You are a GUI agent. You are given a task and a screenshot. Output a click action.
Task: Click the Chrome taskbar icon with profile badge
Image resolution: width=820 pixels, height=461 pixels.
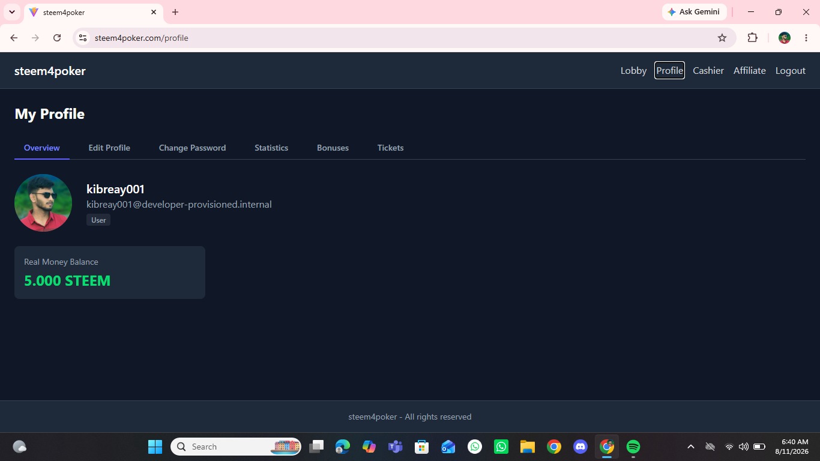click(607, 447)
